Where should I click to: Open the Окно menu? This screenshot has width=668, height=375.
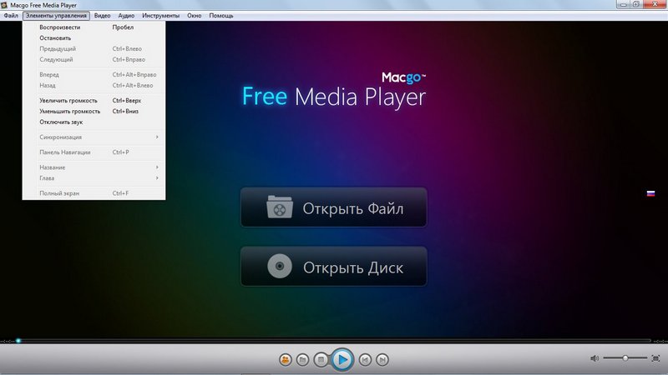[195, 16]
